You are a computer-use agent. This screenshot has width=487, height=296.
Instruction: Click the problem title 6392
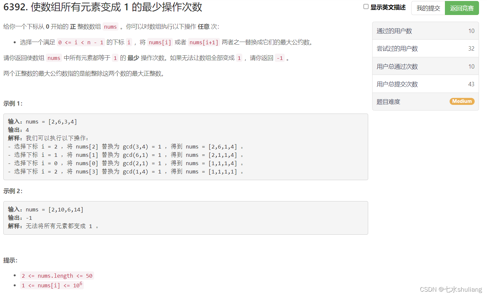pos(103,7)
